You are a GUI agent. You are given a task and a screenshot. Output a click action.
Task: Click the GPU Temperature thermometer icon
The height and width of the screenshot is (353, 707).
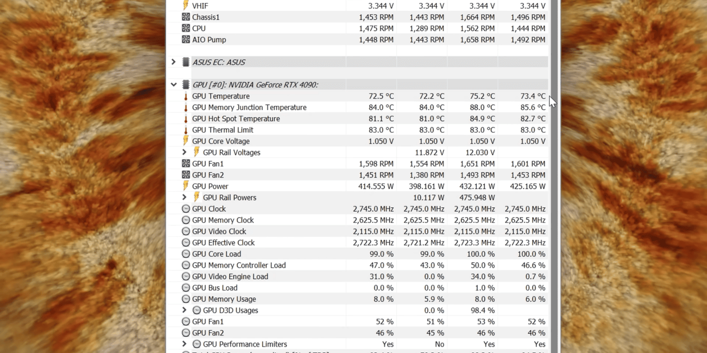pyautogui.click(x=186, y=96)
